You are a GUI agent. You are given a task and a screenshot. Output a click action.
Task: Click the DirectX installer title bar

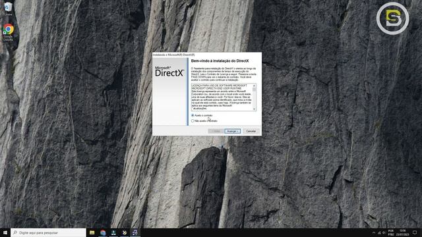point(206,55)
